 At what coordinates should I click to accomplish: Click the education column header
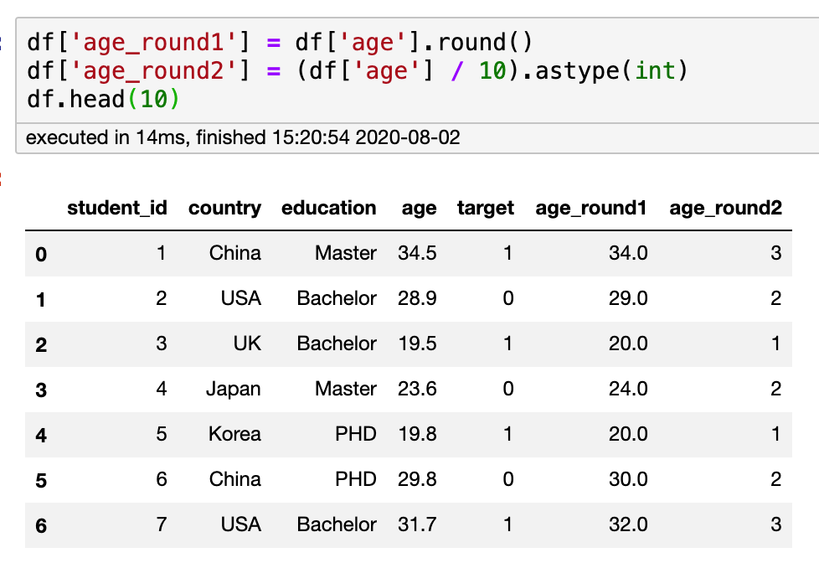(x=329, y=208)
